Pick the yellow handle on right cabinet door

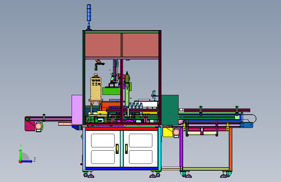point(126,149)
